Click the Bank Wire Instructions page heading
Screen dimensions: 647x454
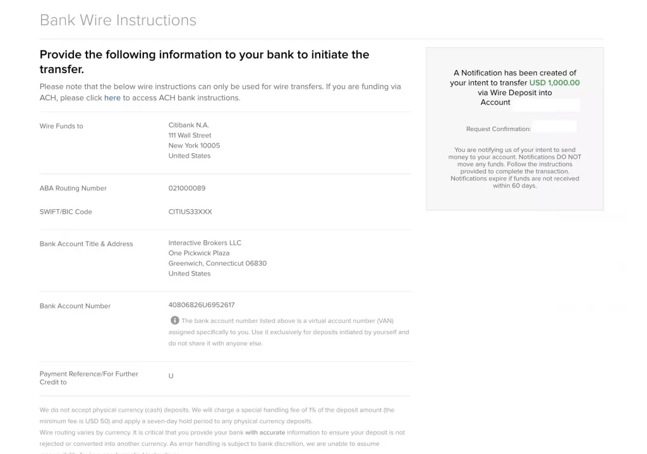tap(118, 20)
